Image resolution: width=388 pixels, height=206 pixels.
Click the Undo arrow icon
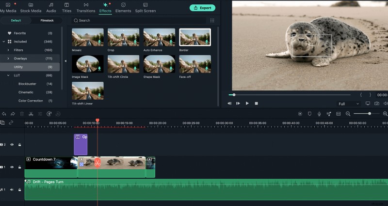[4, 114]
